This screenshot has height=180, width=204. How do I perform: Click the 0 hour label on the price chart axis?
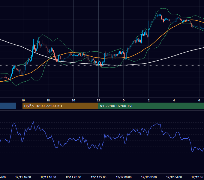(124, 100)
